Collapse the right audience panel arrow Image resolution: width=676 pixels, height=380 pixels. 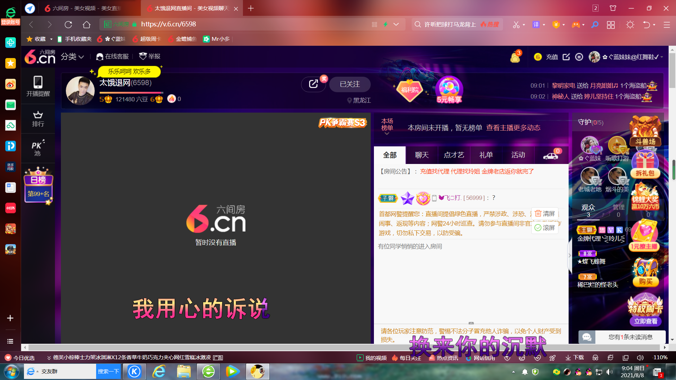[x=570, y=256]
